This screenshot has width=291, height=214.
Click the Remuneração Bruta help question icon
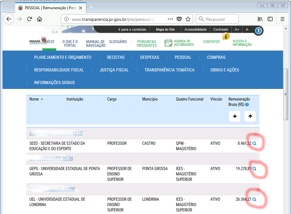pyautogui.click(x=247, y=105)
